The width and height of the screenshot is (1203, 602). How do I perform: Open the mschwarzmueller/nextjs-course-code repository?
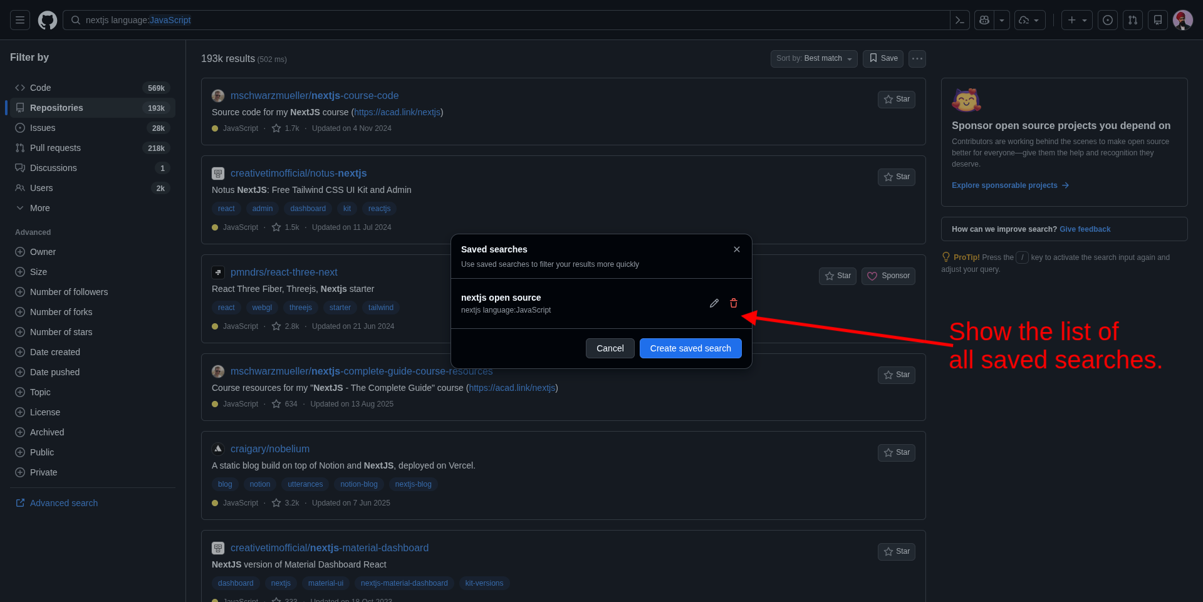[x=315, y=96]
